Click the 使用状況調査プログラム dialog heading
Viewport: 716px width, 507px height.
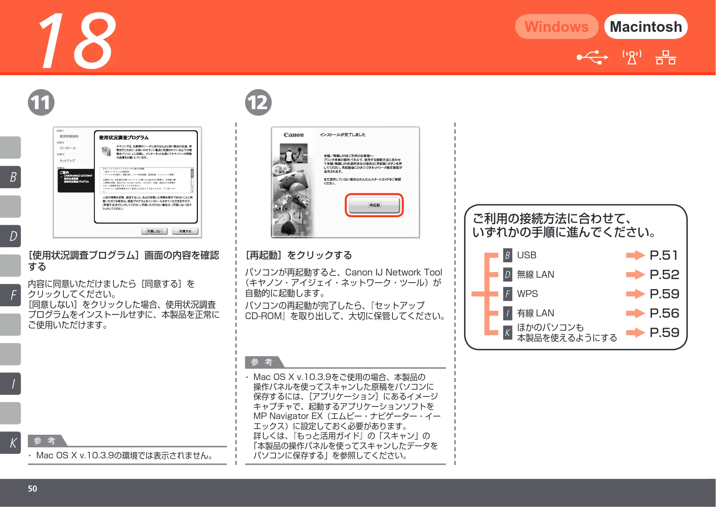point(124,137)
